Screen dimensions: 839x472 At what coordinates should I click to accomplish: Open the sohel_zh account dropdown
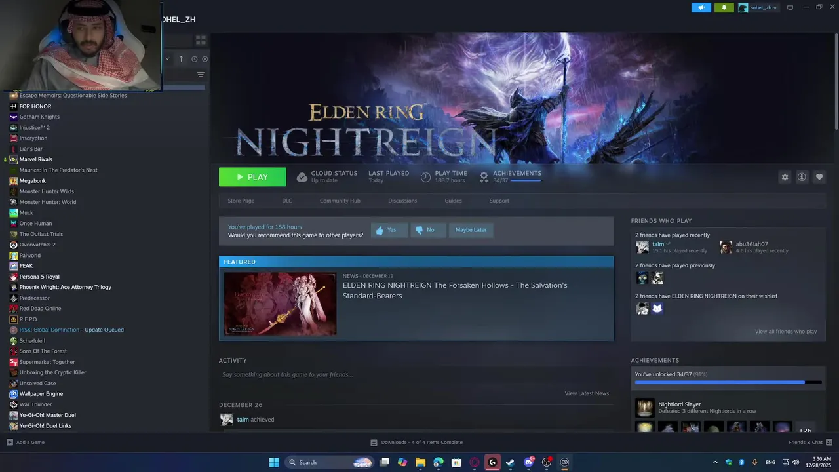tap(758, 7)
